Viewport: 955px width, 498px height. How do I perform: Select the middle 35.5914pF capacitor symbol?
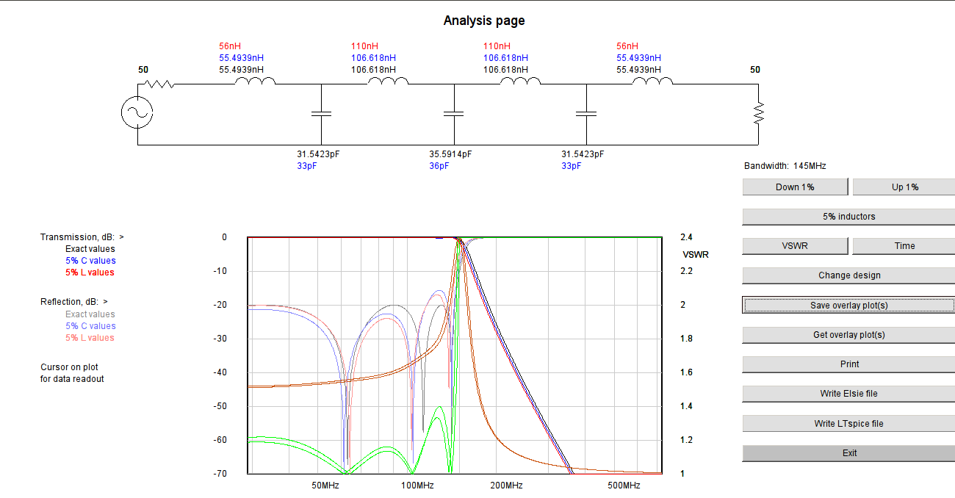coord(453,114)
